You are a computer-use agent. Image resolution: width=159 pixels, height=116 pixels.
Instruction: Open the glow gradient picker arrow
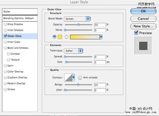[101, 37]
